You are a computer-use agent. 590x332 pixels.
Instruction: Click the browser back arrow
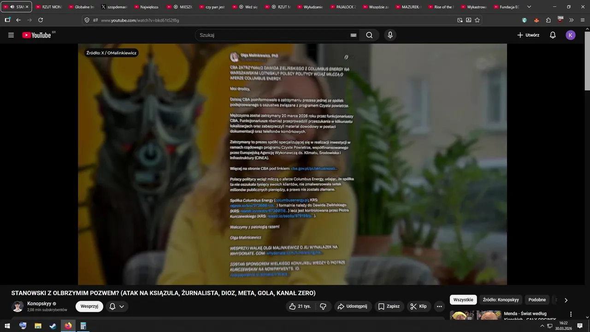pos(18,20)
